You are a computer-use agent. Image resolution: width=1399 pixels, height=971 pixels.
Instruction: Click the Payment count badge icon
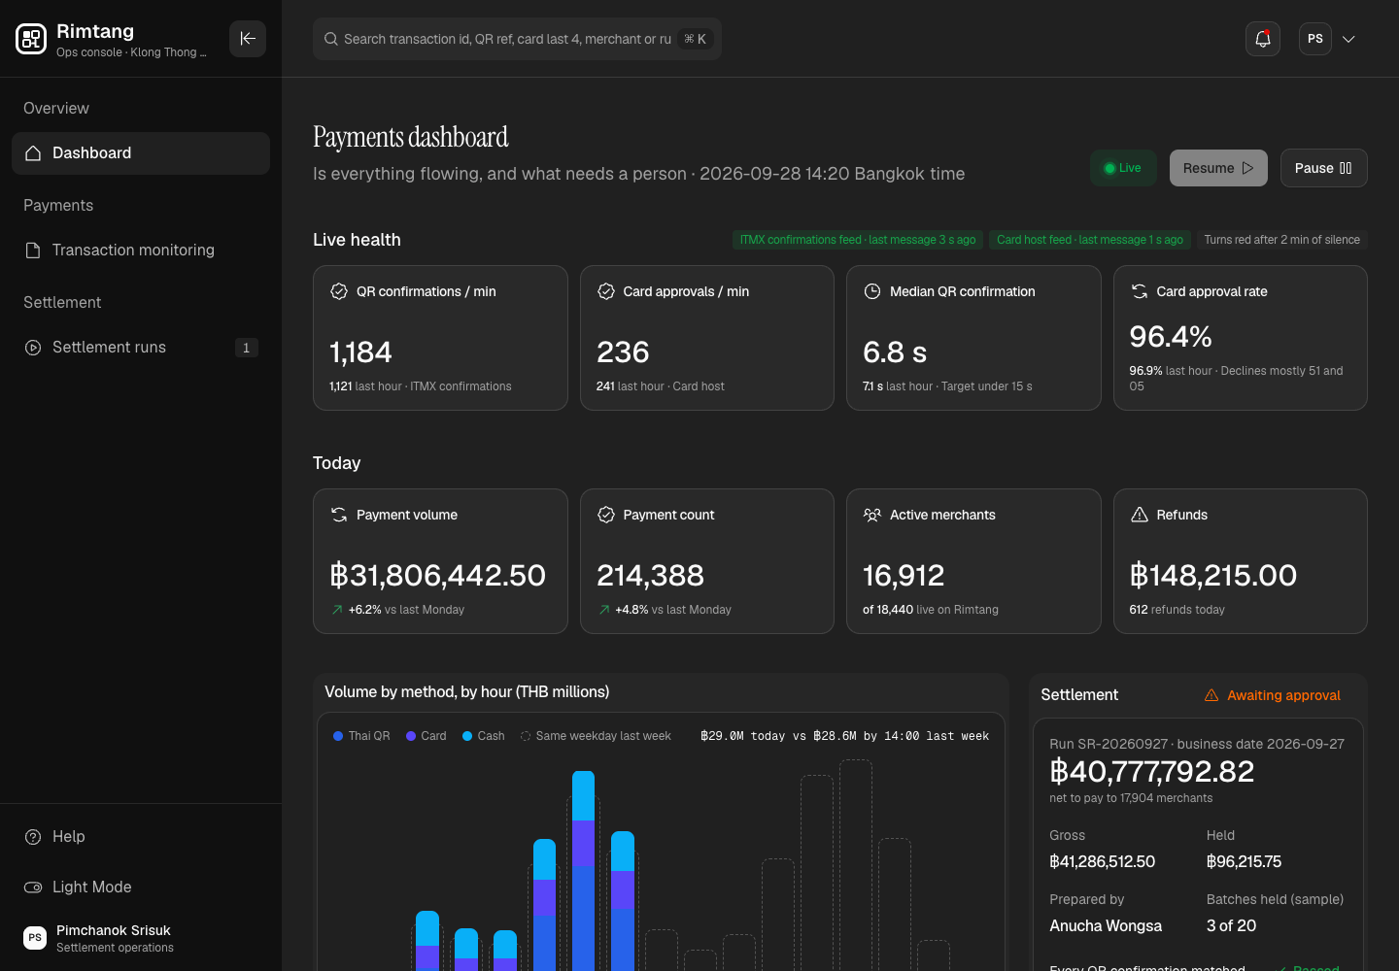[x=606, y=515]
